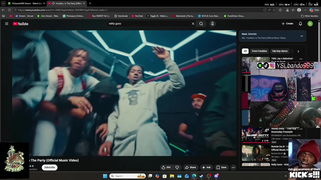Open the Handmade bookmark
The height and width of the screenshot is (180, 321).
(121, 16)
